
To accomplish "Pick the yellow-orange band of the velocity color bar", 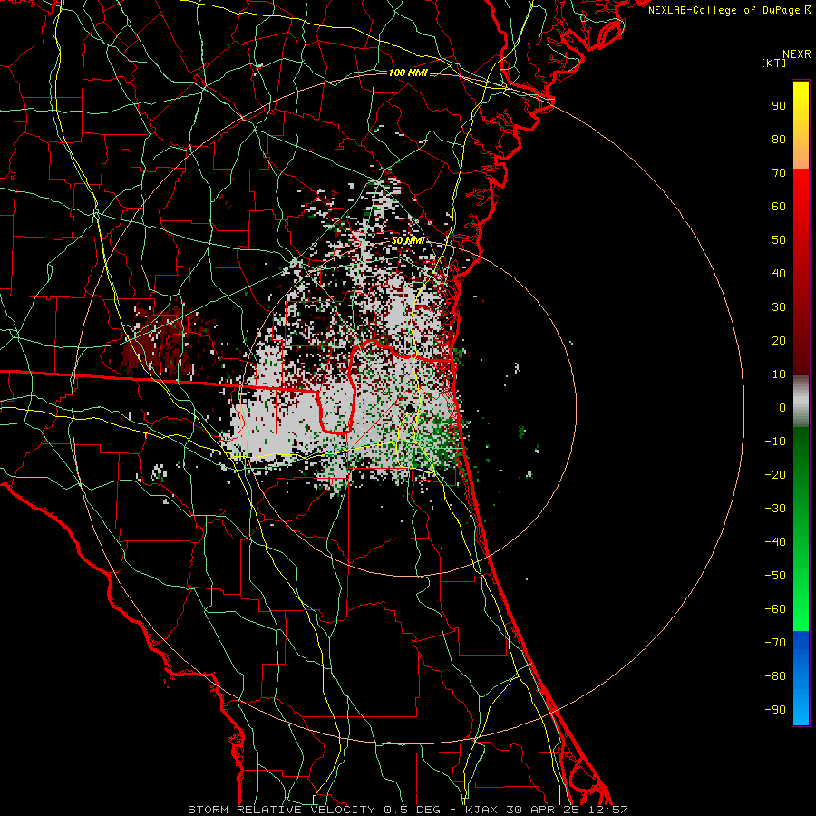I will [x=801, y=125].
